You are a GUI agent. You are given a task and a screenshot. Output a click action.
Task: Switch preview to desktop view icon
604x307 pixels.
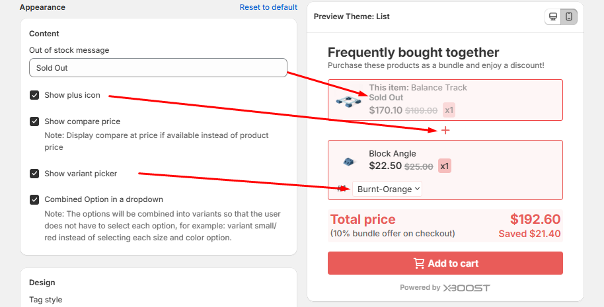click(x=552, y=17)
